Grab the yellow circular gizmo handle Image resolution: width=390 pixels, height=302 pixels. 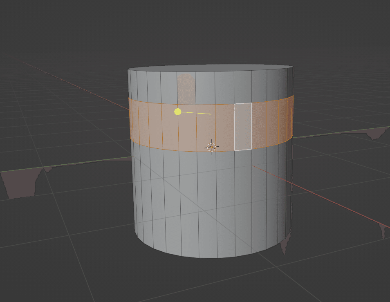177,112
